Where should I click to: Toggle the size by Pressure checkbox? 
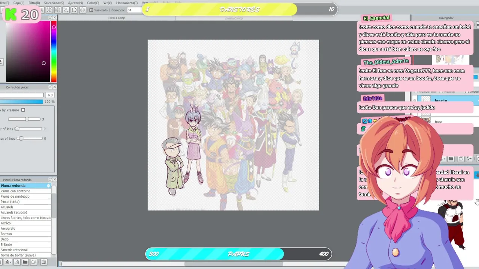[x=23, y=110]
